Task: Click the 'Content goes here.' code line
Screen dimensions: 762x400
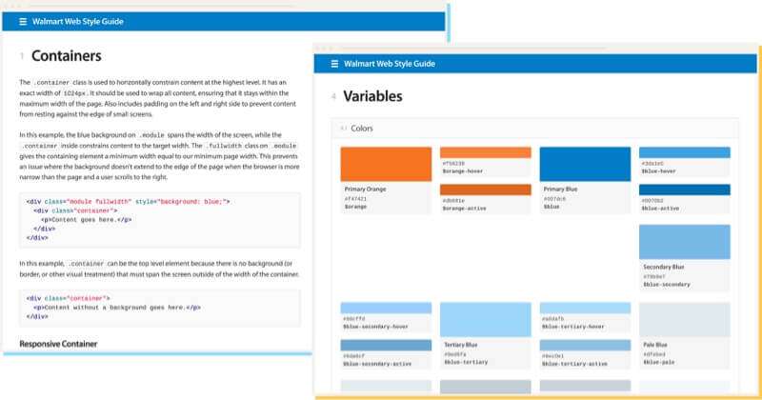Action: pos(86,220)
